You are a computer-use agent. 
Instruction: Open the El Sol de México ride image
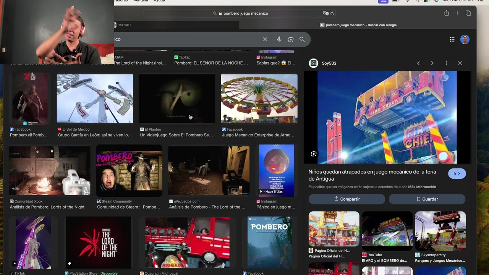[95, 99]
